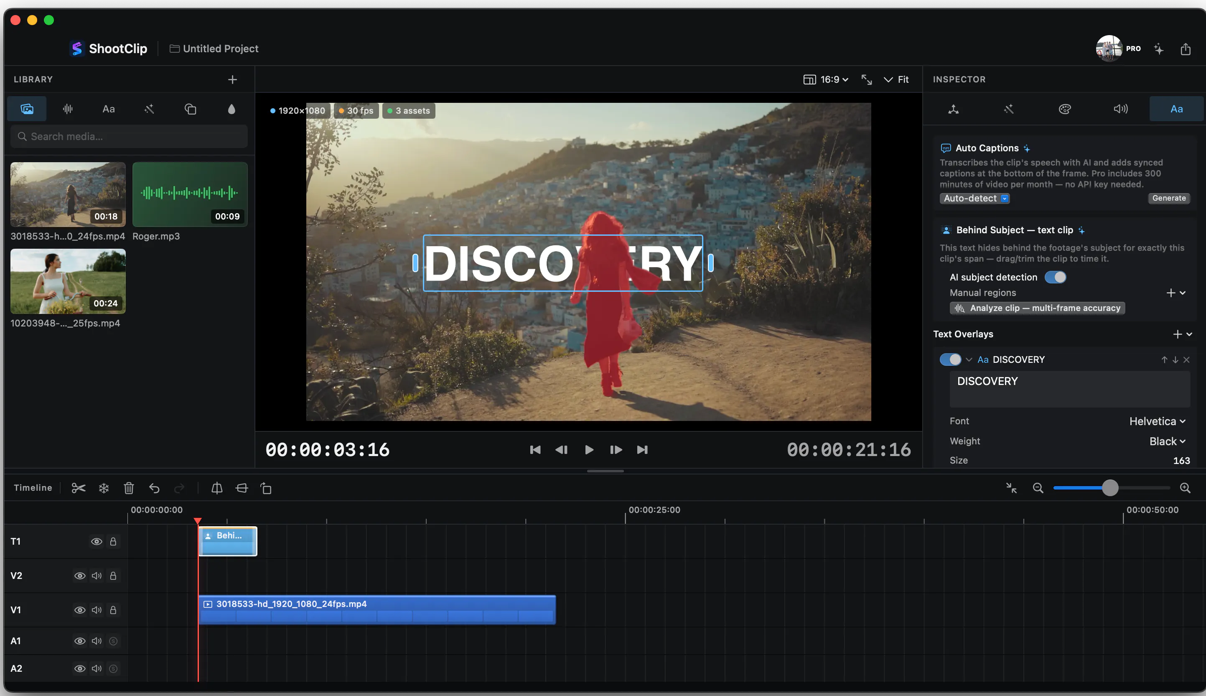Move DISCOVERY overlay up arrow
The image size is (1206, 696).
tap(1165, 359)
